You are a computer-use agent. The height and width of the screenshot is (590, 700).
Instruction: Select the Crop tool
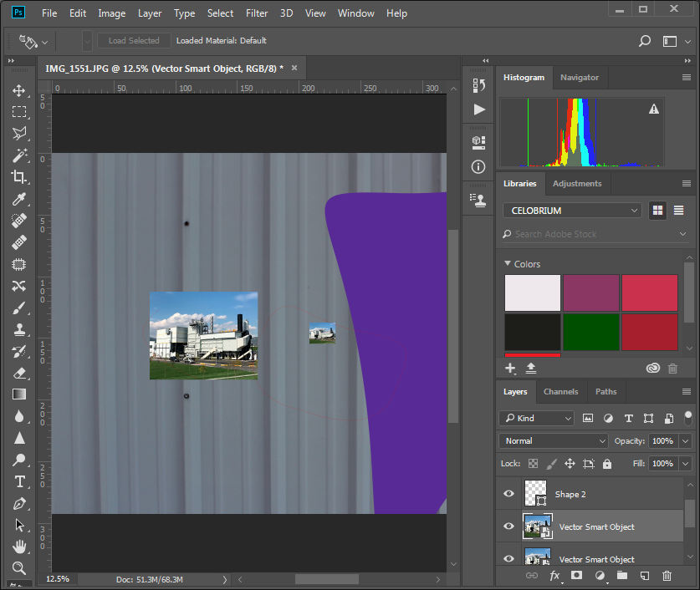(x=18, y=177)
